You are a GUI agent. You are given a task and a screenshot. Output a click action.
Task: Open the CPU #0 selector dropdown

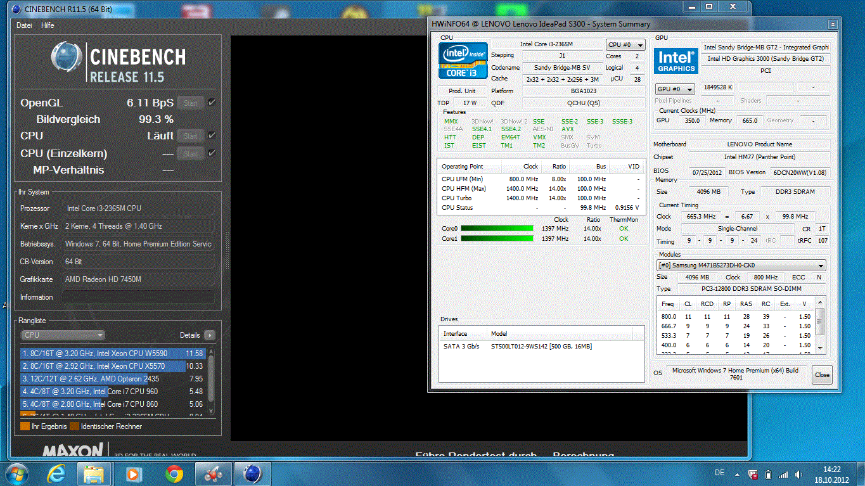coord(625,45)
